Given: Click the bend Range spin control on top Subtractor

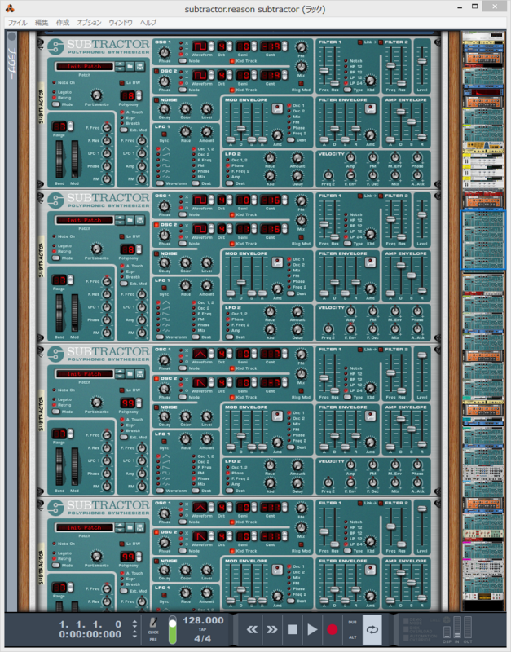Looking at the screenshot, I should pyautogui.click(x=70, y=126).
